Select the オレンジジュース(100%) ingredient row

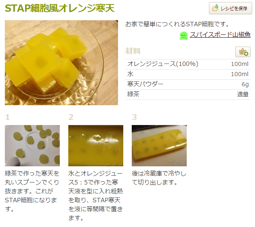[x=188, y=64]
